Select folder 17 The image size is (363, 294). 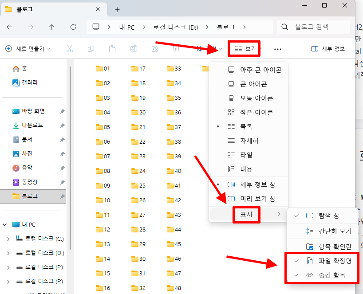coord(138,69)
